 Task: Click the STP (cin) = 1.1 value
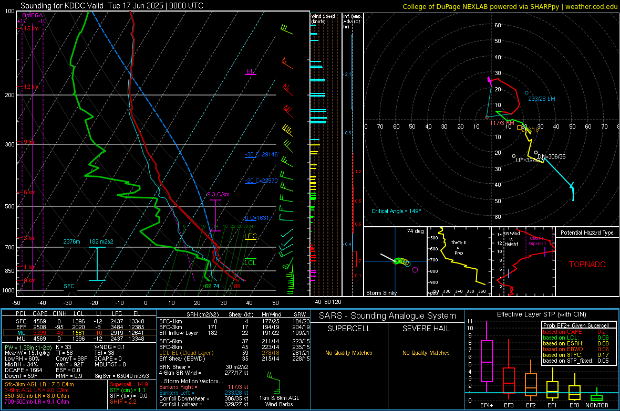128,390
